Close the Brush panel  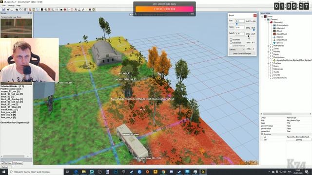tap(255, 16)
